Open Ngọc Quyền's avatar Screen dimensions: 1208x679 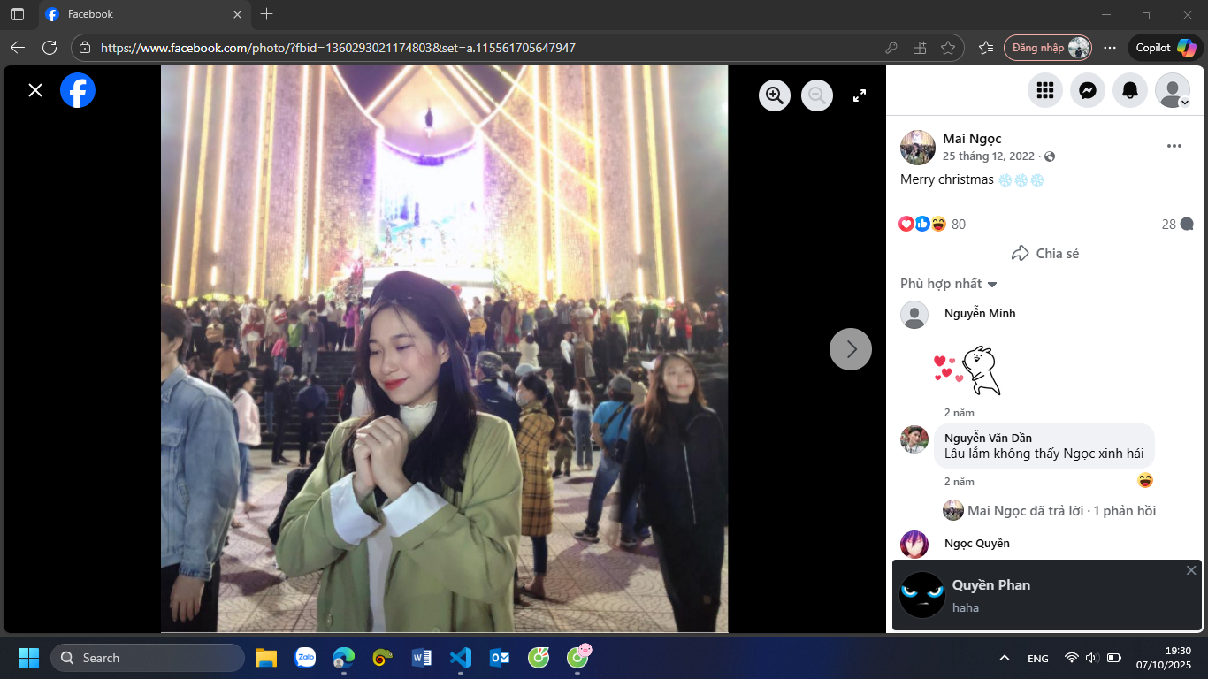point(914,545)
